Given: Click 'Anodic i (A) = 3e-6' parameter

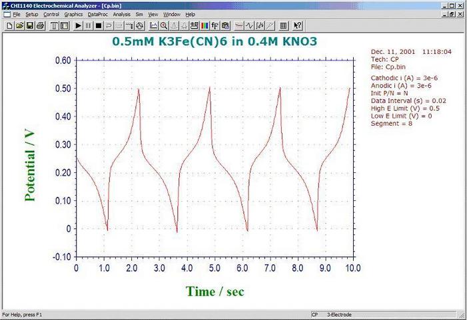Looking at the screenshot, I should click(401, 86).
